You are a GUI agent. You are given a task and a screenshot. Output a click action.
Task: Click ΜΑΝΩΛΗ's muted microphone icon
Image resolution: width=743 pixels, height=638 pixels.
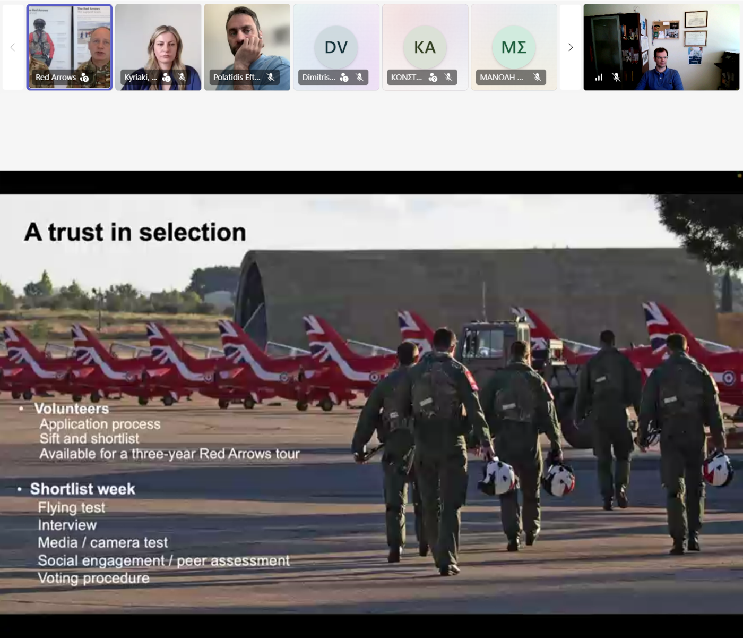click(538, 78)
